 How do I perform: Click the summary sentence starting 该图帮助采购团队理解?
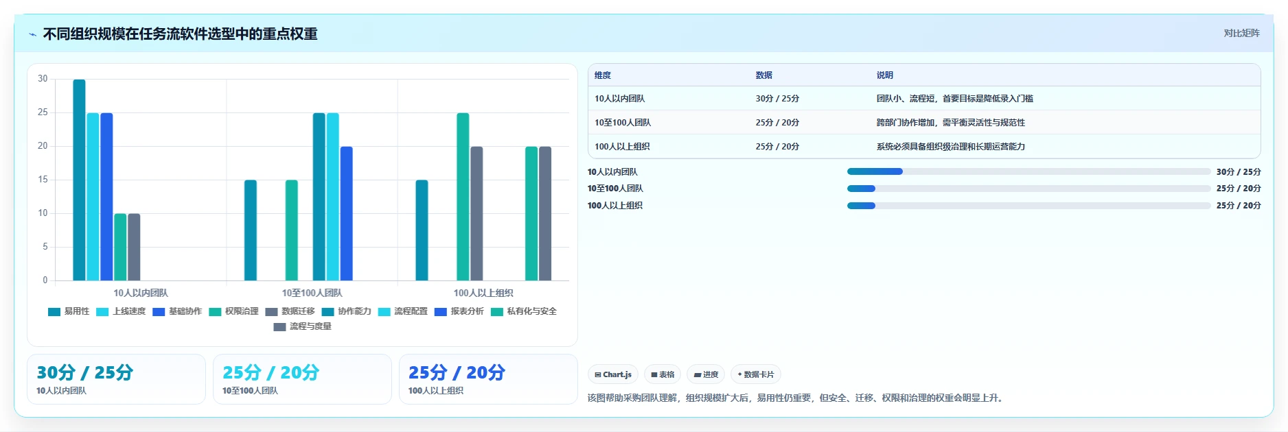(x=797, y=398)
